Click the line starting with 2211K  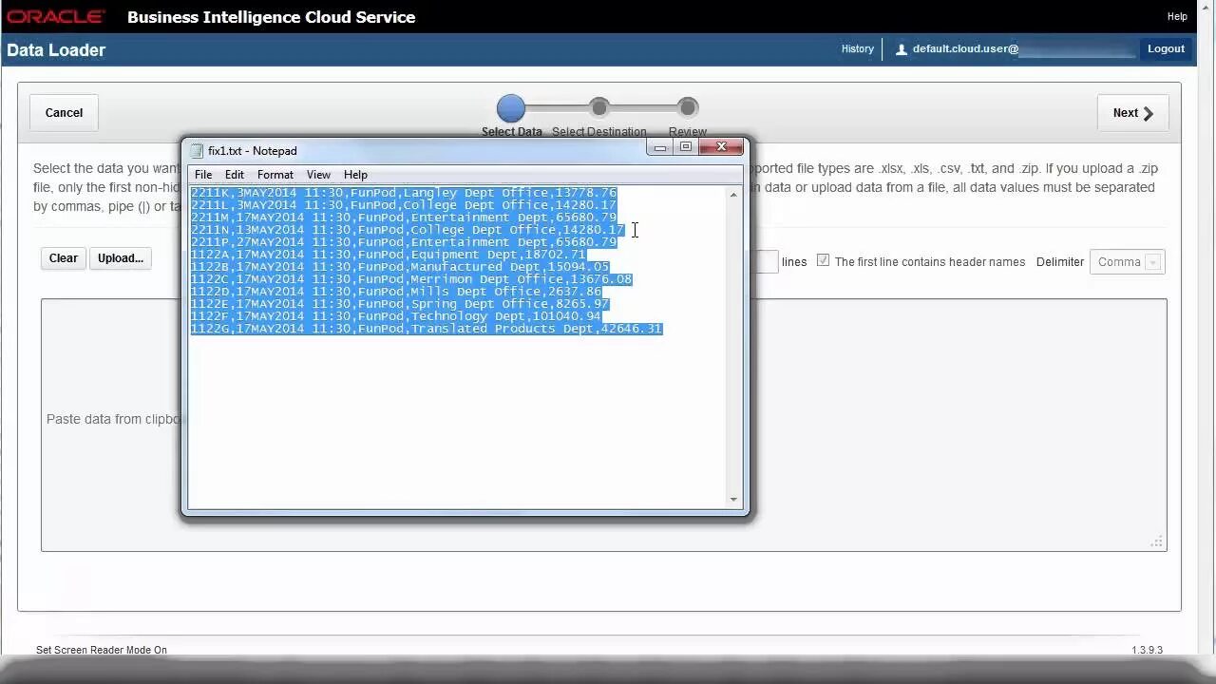(x=404, y=193)
